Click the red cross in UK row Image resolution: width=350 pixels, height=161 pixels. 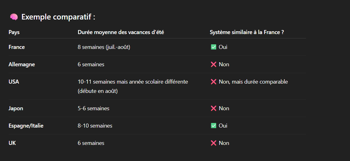pyautogui.click(x=213, y=143)
